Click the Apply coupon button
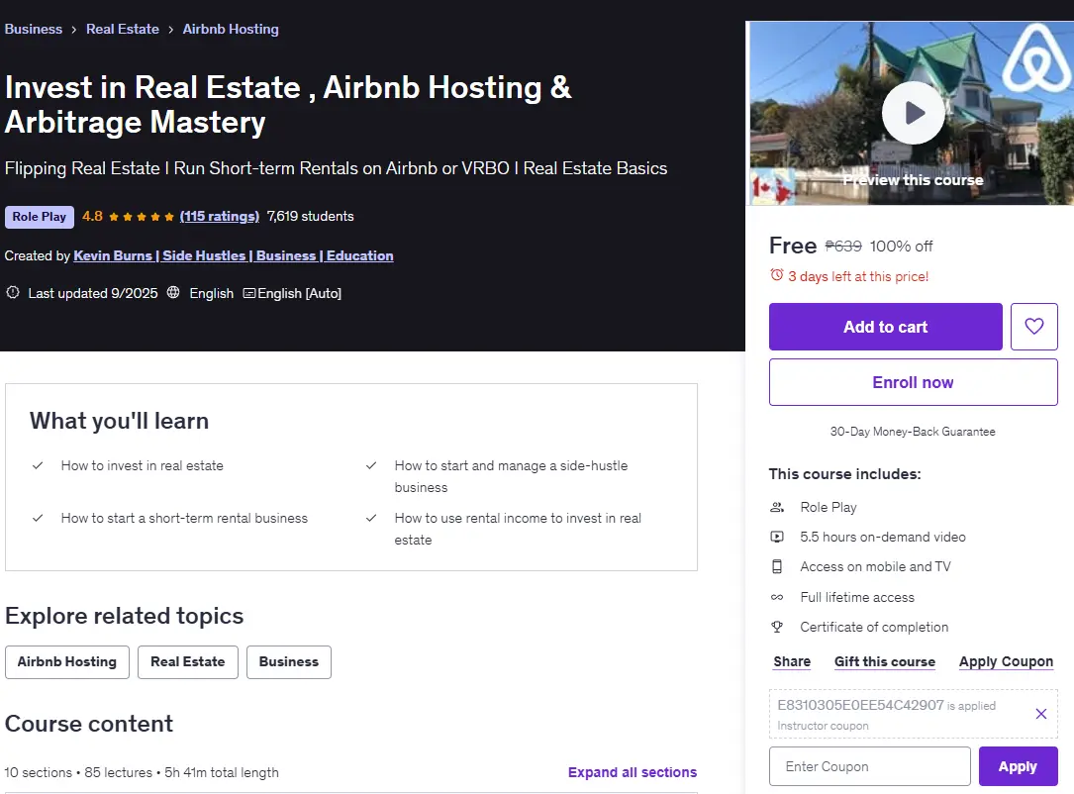Viewport: 1074px width, 794px height. pyautogui.click(x=1018, y=766)
